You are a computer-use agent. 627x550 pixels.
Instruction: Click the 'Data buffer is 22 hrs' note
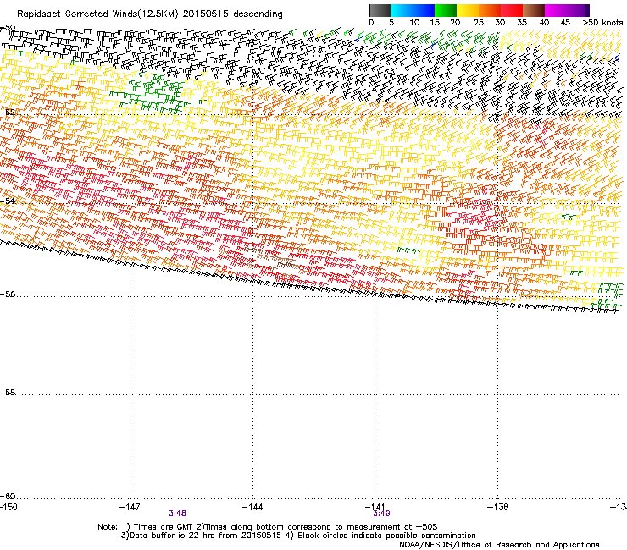pos(298,536)
